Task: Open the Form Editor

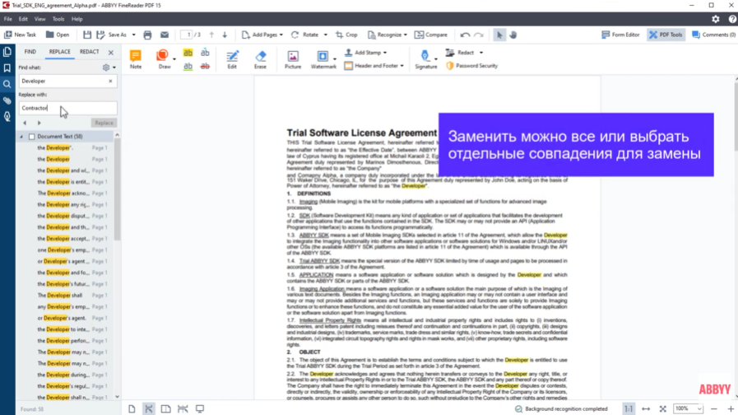Action: pos(620,35)
